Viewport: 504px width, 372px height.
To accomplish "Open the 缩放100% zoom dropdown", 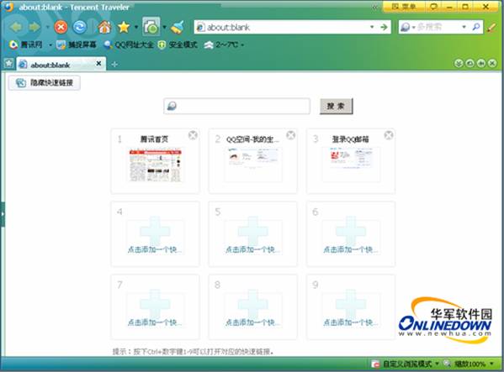I will (470, 364).
